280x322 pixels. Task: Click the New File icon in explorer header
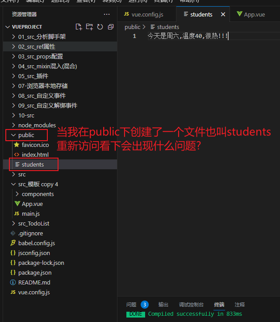point(79,27)
